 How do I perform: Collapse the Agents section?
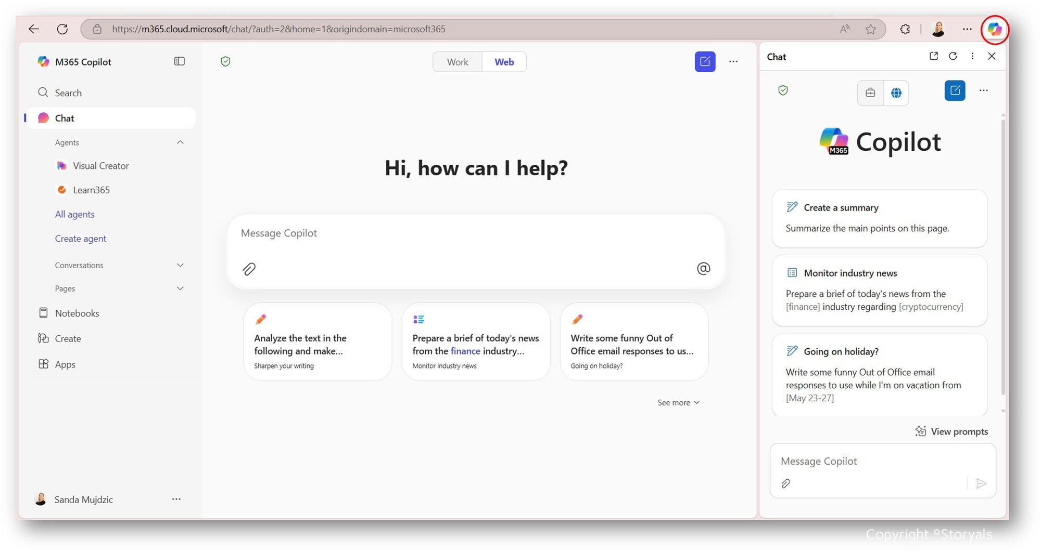180,142
